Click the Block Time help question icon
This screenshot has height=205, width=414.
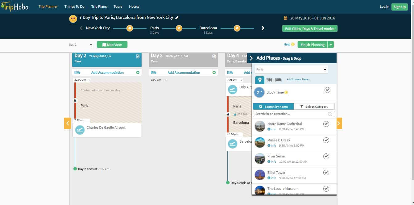tap(286, 92)
